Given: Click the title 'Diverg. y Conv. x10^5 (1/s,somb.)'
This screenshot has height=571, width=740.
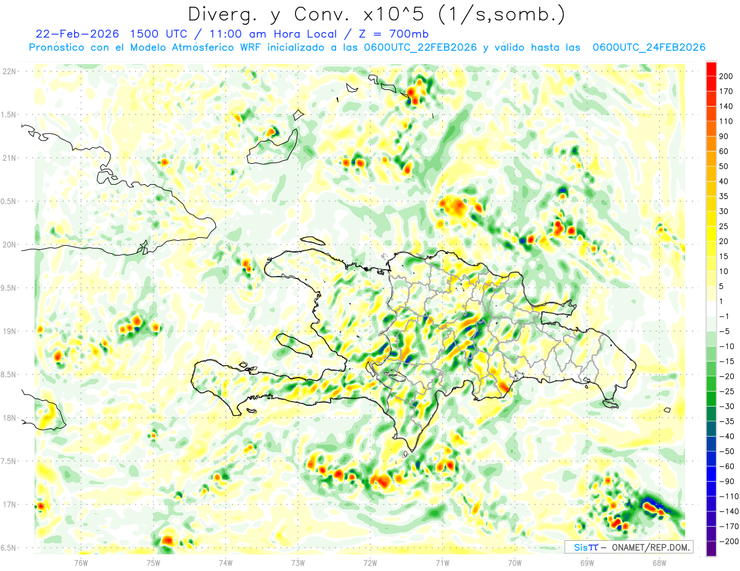Looking at the screenshot, I should pos(376,14).
